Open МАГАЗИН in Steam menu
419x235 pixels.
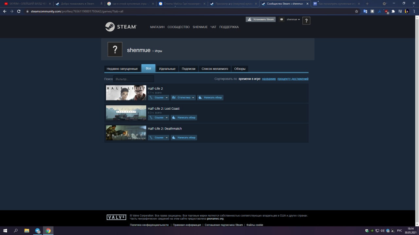157,27
